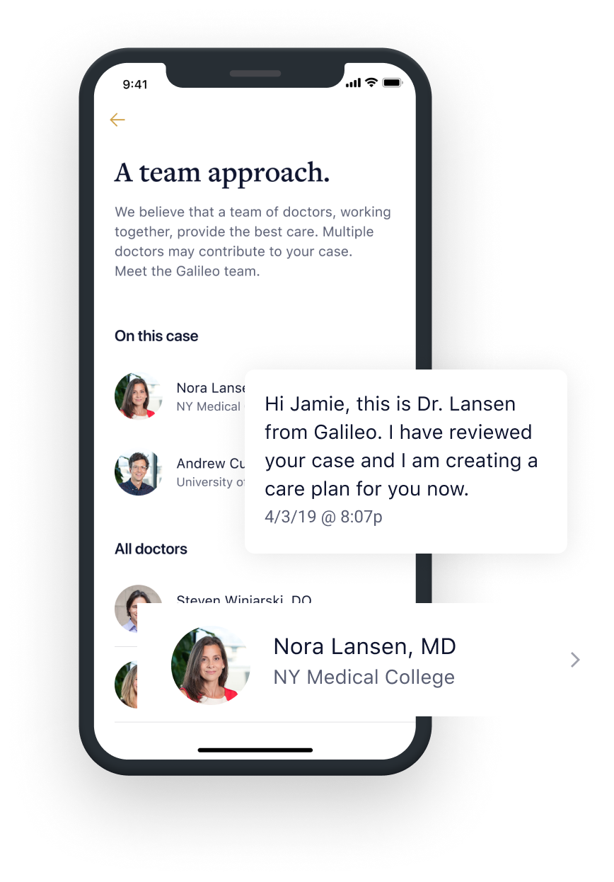The height and width of the screenshot is (882, 614).
Task: Click the battery indicator icon
Action: click(392, 83)
